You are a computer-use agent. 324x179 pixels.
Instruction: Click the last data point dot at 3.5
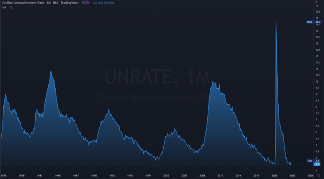pyautogui.click(x=290, y=164)
